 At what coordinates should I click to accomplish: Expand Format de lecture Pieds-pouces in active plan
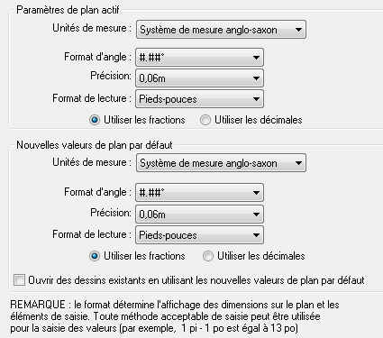pyautogui.click(x=199, y=99)
